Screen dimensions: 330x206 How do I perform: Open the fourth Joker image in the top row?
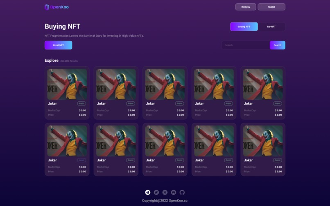[x=214, y=84]
